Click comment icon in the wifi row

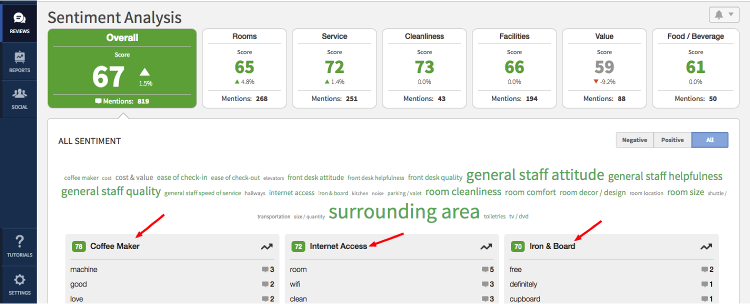(485, 284)
